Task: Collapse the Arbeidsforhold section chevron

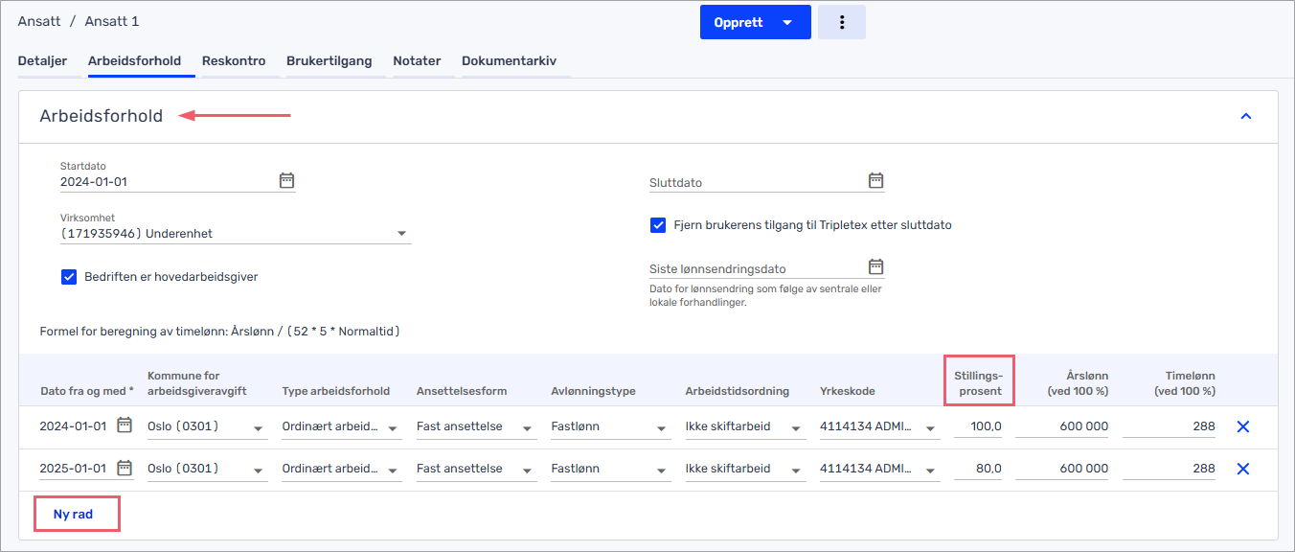Action: coord(1246,116)
